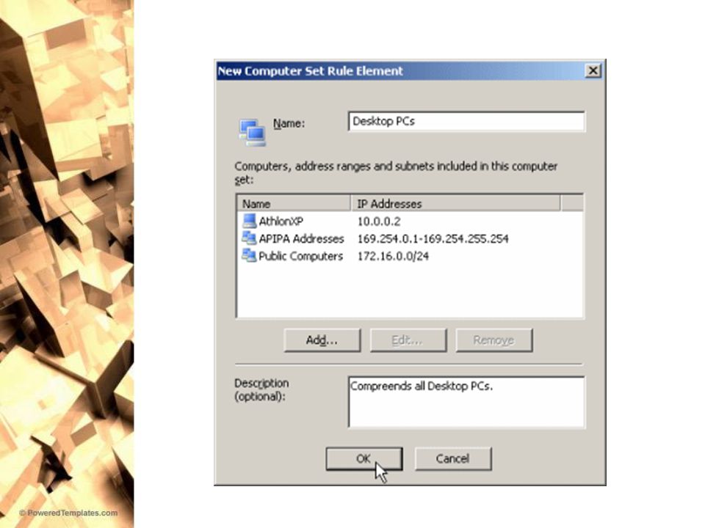Click the computer set icon beside Name
705x528 pixels.
click(x=252, y=133)
